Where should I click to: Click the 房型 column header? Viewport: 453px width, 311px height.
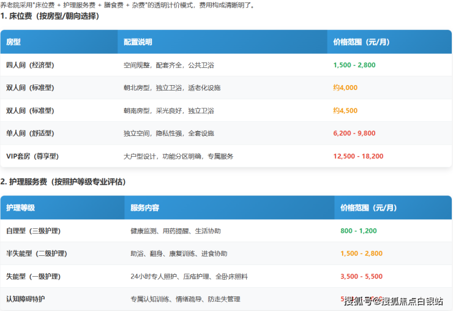tap(13, 42)
